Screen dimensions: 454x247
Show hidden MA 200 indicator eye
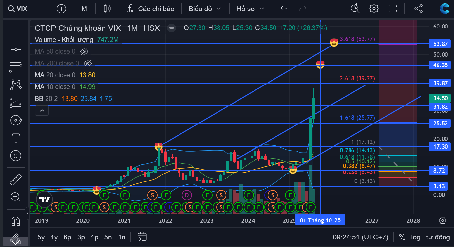pyautogui.click(x=87, y=63)
